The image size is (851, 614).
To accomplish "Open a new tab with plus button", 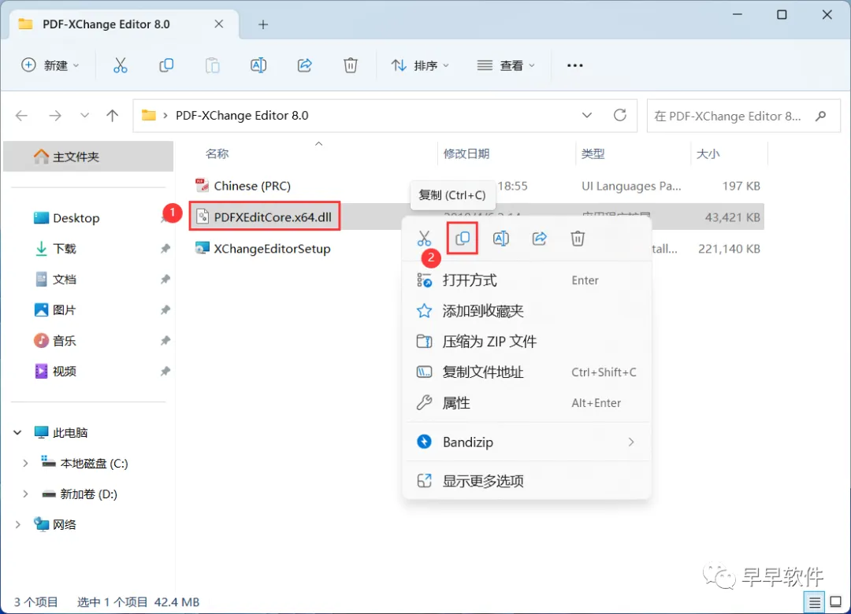I will point(263,24).
